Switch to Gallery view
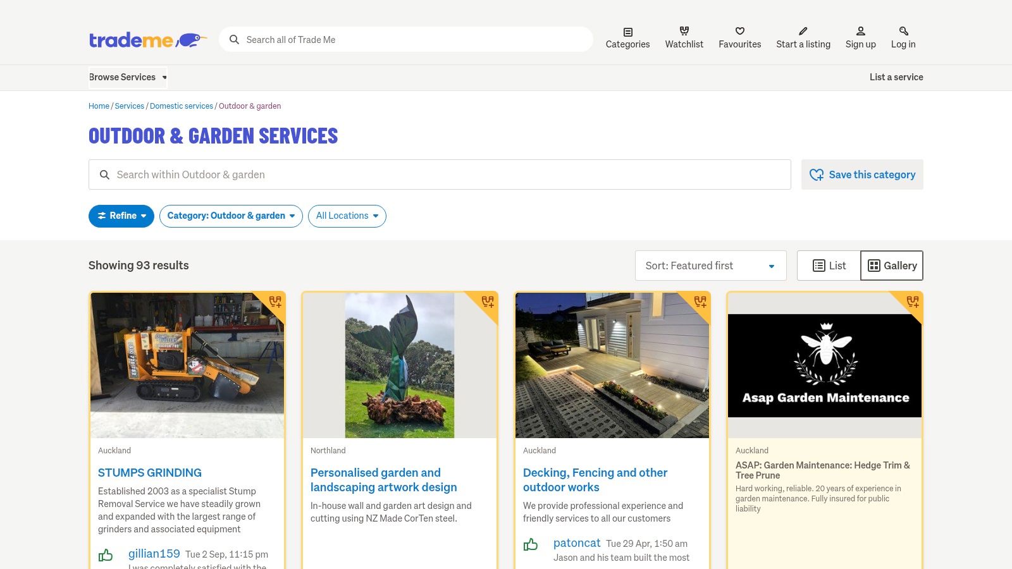Image resolution: width=1012 pixels, height=569 pixels. coord(891,266)
